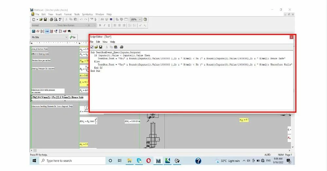Click Script Editor check syntax icon
Viewport: 327px width, 171px height.
92,47
